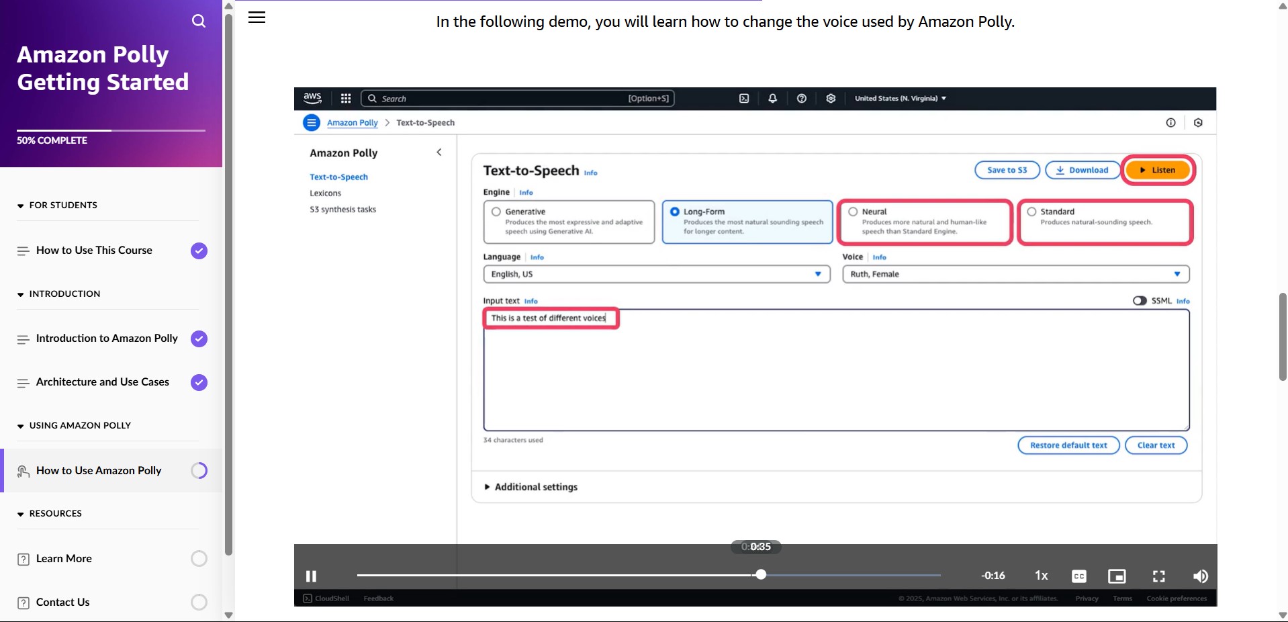Enable picture-in-picture mode
The image size is (1288, 622).
click(1117, 576)
